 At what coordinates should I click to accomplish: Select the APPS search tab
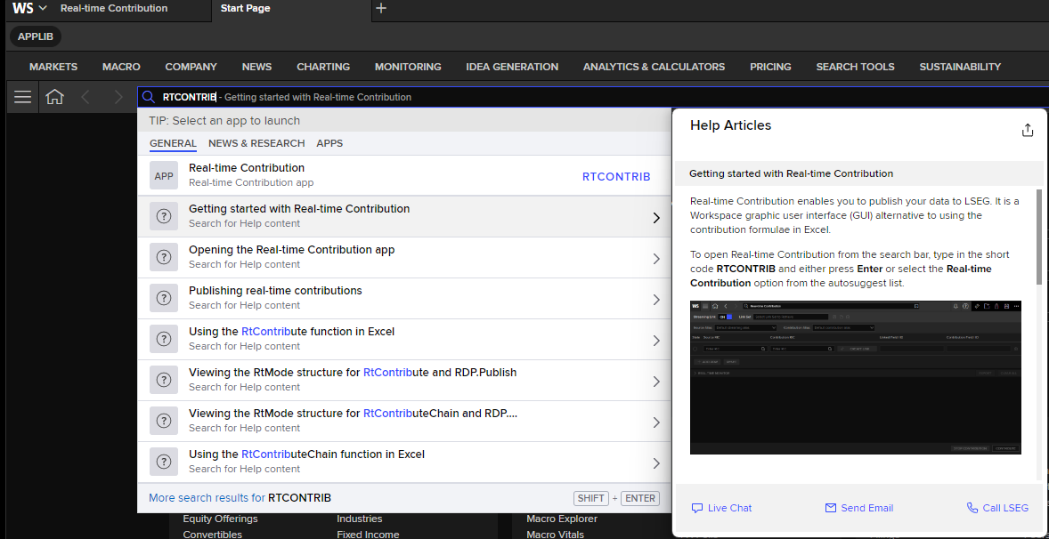click(x=329, y=143)
